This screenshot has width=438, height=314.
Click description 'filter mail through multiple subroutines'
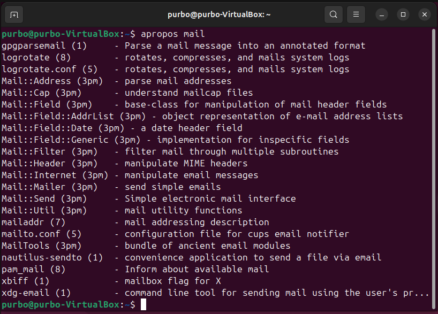coord(231,151)
